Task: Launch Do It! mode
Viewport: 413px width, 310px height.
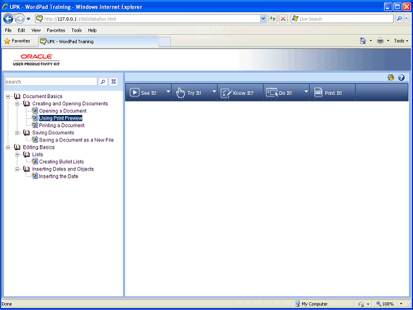Action: 283,93
